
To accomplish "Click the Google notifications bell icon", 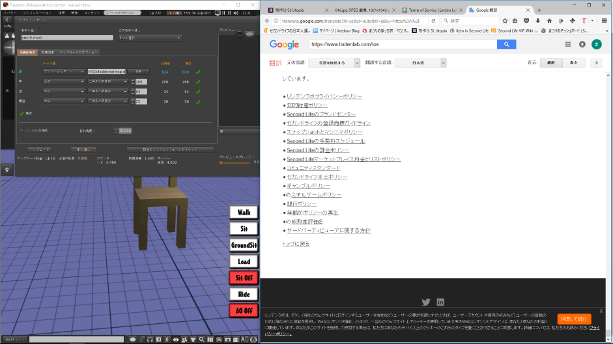I will [582, 44].
